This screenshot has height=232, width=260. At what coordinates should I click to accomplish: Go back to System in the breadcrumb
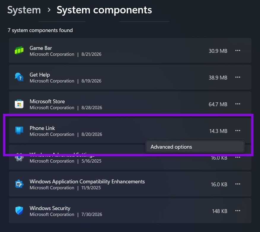[24, 10]
